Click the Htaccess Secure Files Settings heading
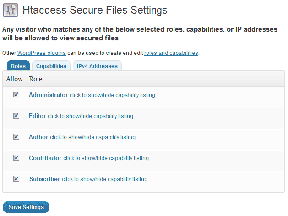 click(95, 10)
